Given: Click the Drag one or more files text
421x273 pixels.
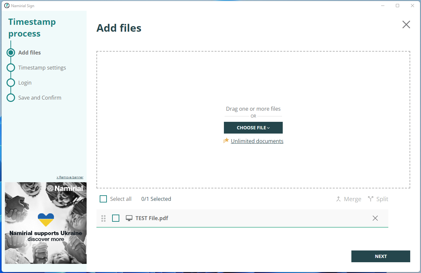Looking at the screenshot, I should click(253, 109).
